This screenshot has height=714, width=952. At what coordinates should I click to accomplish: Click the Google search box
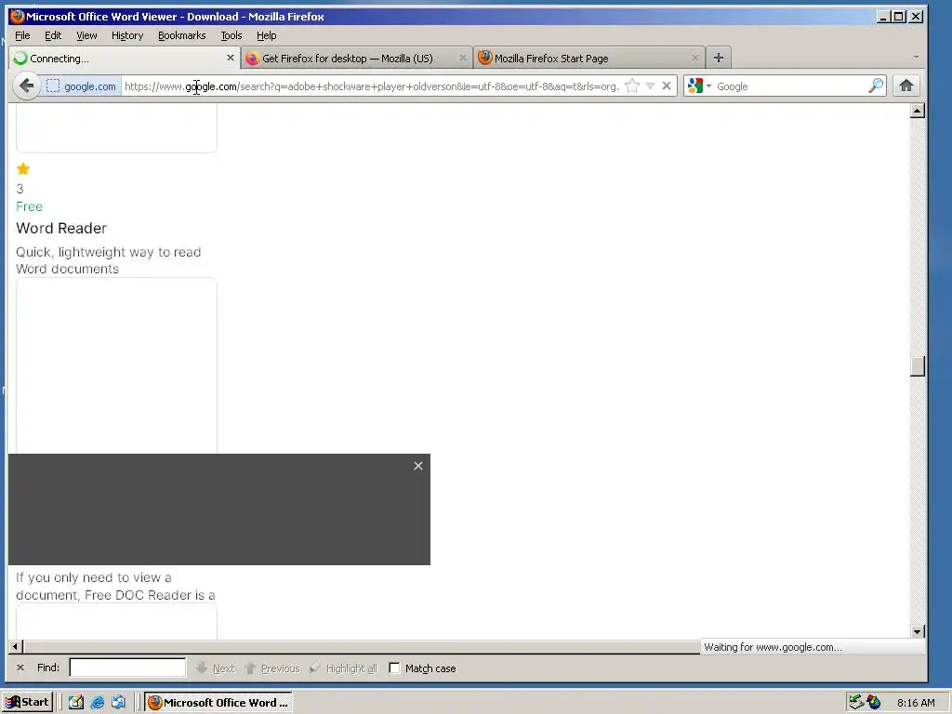point(789,86)
